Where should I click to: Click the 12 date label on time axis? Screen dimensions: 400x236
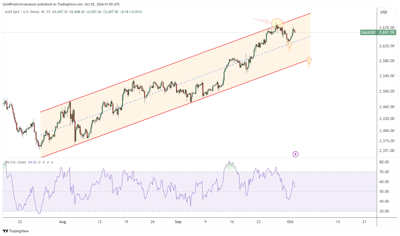click(99, 222)
